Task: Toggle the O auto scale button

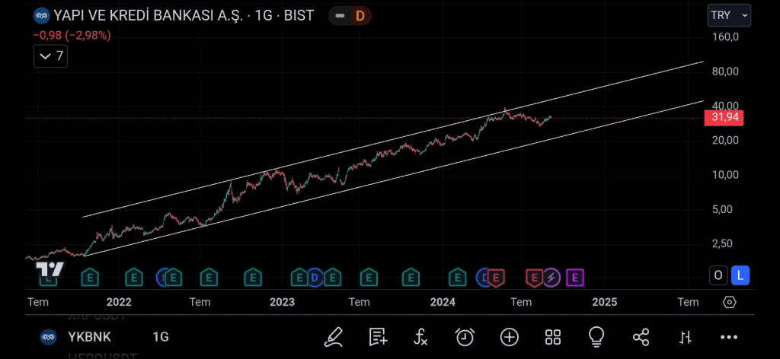Action: (718, 275)
